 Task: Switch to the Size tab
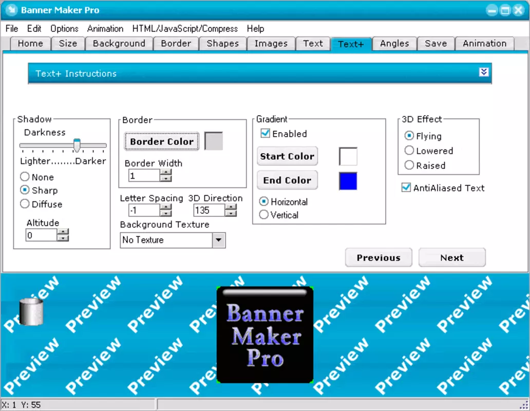coord(68,44)
